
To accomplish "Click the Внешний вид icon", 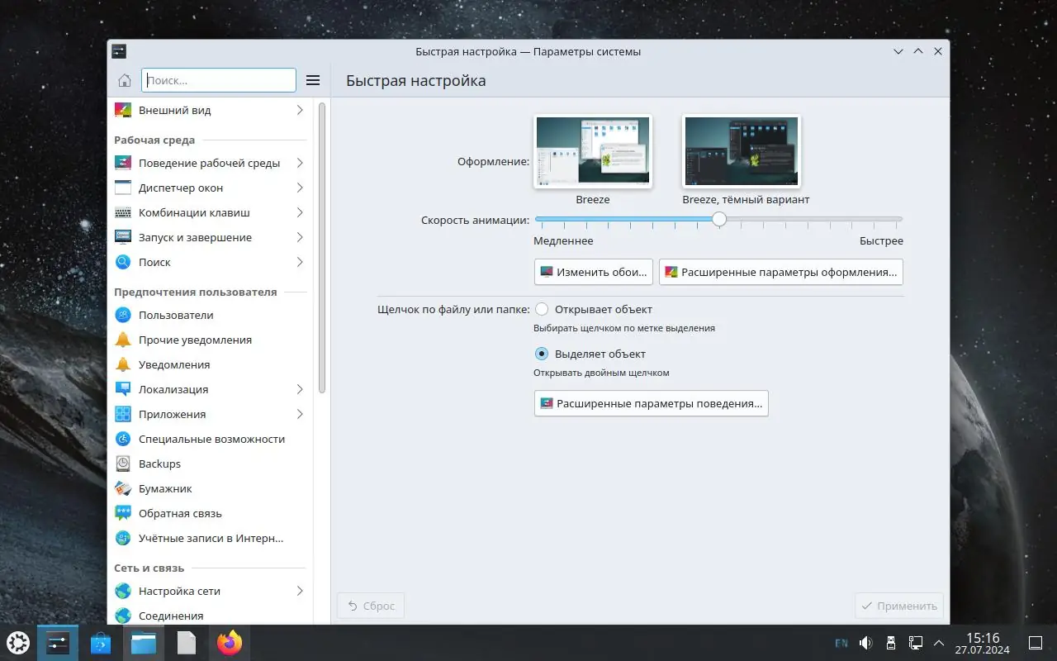I will 123,110.
